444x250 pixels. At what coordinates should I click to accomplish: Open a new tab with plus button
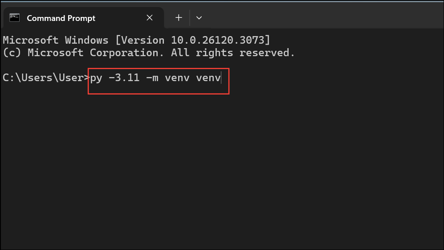click(179, 18)
